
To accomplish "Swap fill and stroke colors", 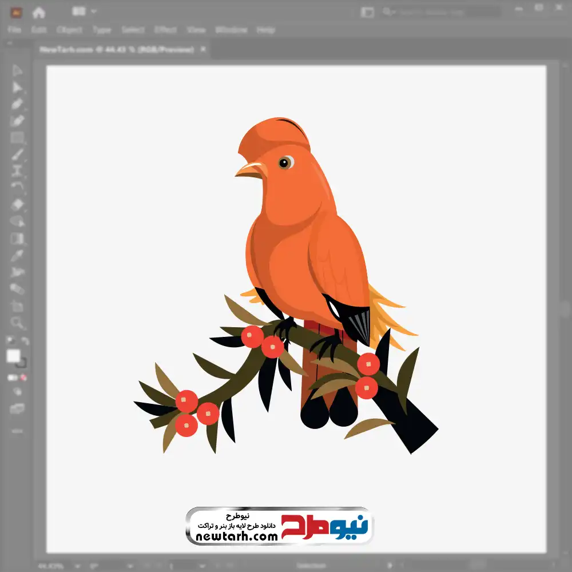I will coord(25,341).
